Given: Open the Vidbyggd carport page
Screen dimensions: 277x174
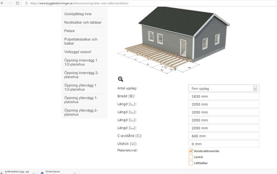Looking at the screenshot, I should click(84, 52).
